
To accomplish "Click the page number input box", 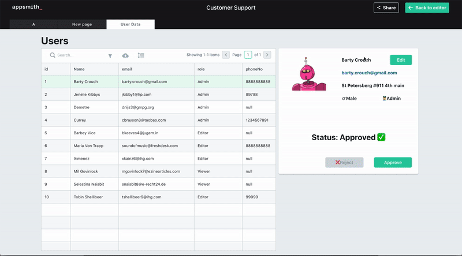I will click(x=248, y=55).
